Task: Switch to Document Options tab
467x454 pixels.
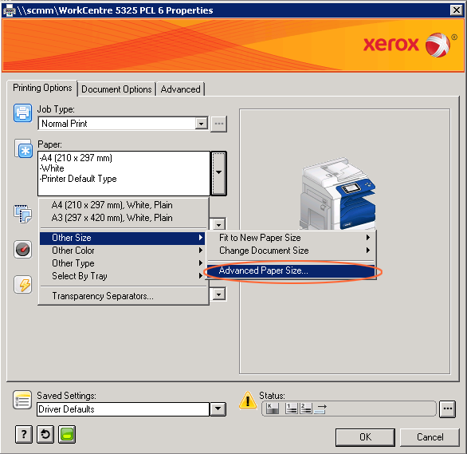Action: tap(116, 89)
